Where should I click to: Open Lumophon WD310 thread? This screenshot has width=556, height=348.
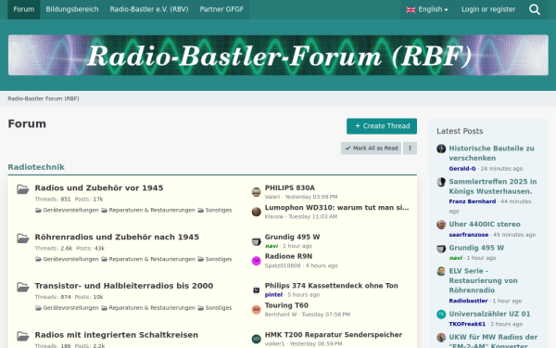pyautogui.click(x=336, y=207)
